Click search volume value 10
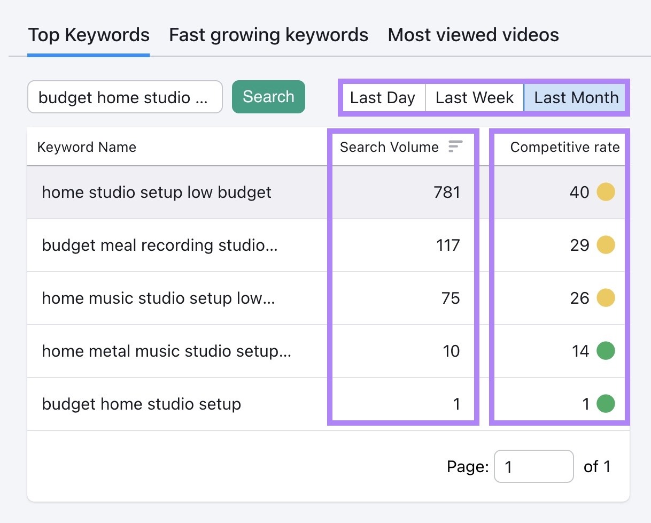This screenshot has width=651, height=523. (451, 351)
